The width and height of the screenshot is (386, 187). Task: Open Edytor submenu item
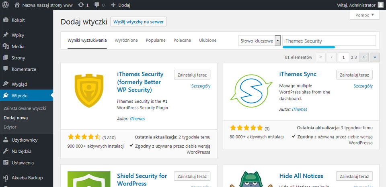[10, 127]
